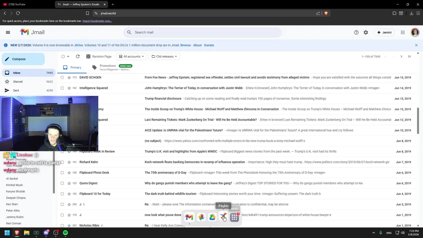The image size is (423, 238).
Task: Open the settings gear icon
Action: pos(366,32)
